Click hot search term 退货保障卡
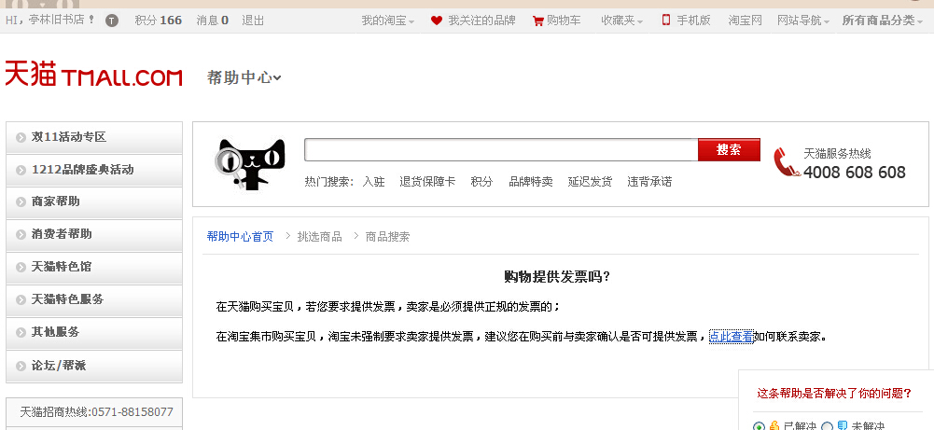This screenshot has width=934, height=430. tap(427, 182)
